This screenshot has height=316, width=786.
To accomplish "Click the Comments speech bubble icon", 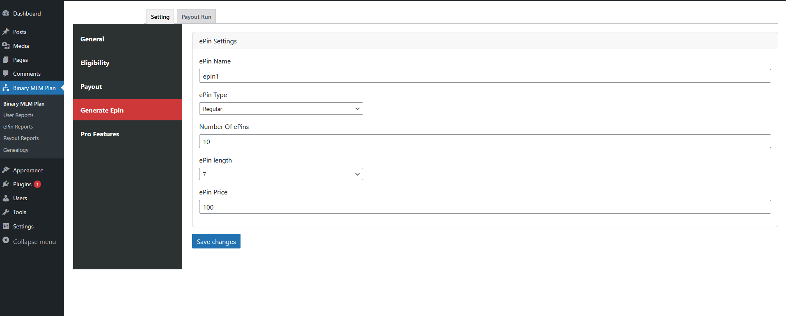I will 6,74.
